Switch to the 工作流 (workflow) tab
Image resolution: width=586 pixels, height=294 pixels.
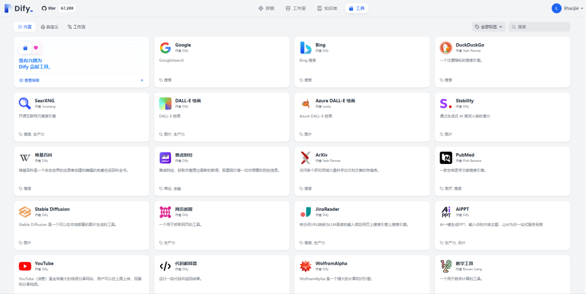click(x=77, y=27)
